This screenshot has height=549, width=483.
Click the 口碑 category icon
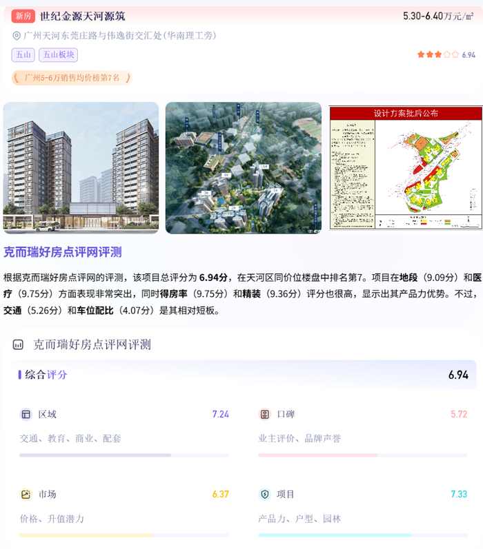click(x=264, y=415)
